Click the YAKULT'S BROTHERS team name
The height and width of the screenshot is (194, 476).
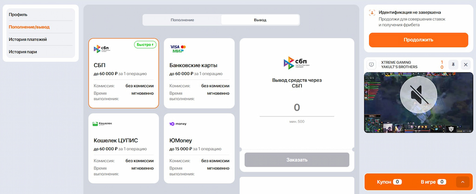(399, 67)
